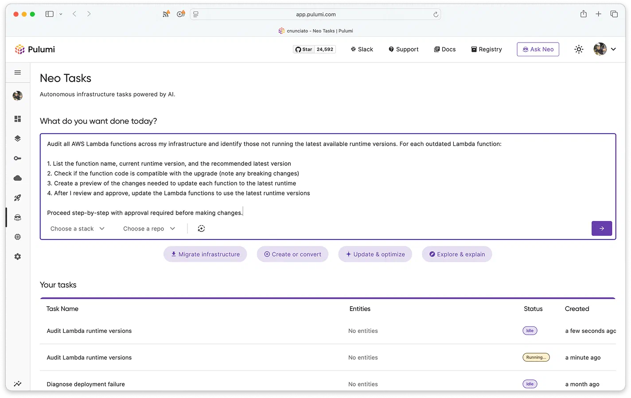
Task: Toggle light or dark theme with sun icon
Action: tap(579, 49)
